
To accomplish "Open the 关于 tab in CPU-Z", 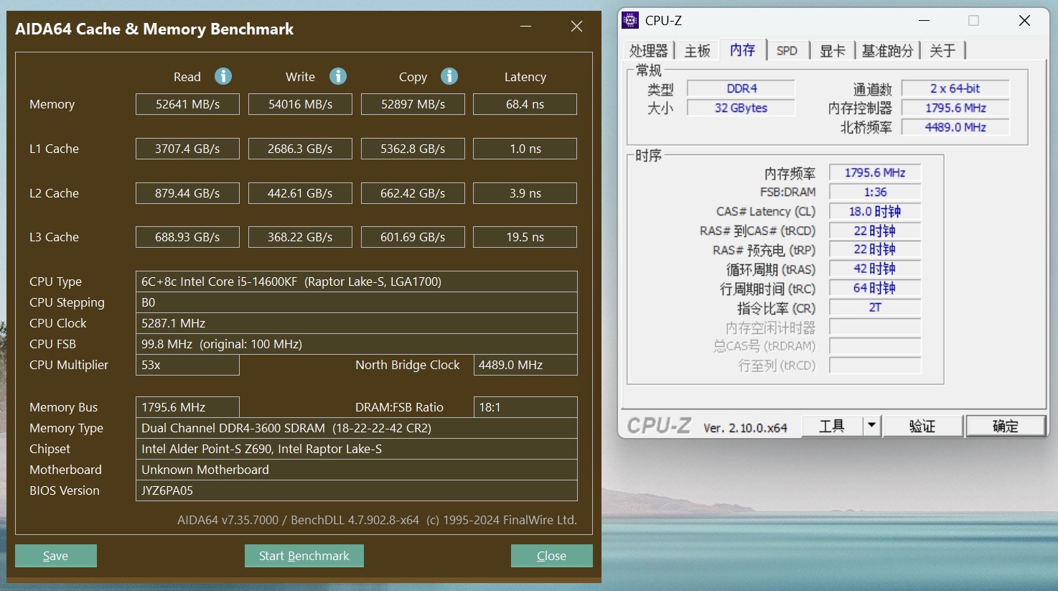I will click(x=942, y=50).
